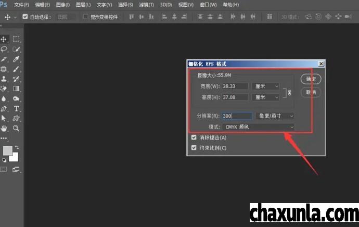Click the 确定 button in the dialog
359x227 pixels.
[311, 79]
